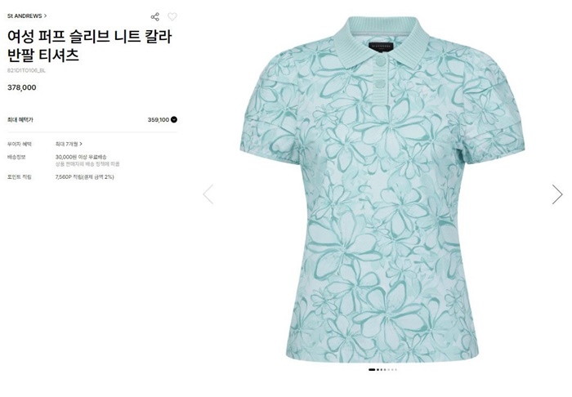Jump to the third carousel image dot

coord(382,370)
